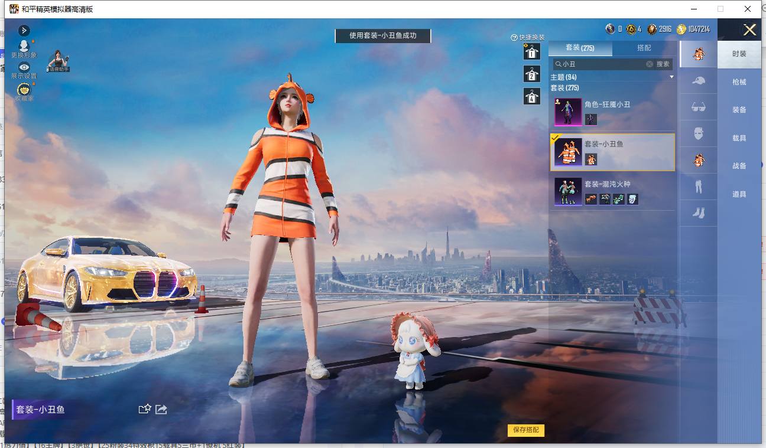This screenshot has height=448, width=766.
Task: Select the glasses category icon
Action: coord(699,107)
